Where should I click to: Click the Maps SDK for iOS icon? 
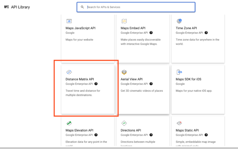point(179,72)
